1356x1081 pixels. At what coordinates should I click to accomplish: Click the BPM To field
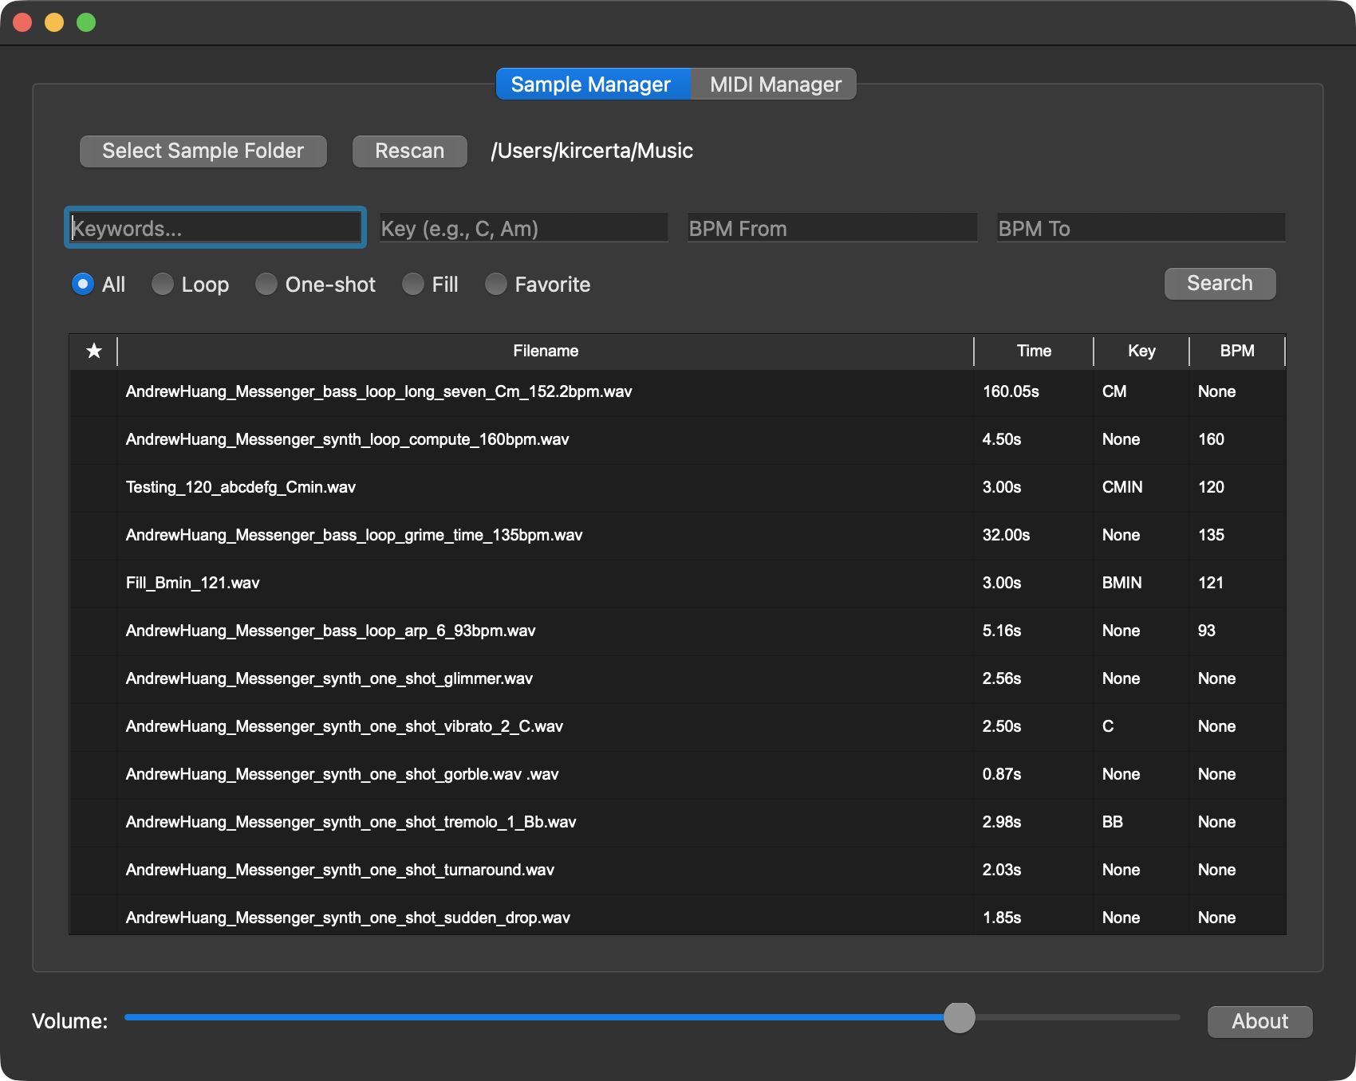point(1141,229)
